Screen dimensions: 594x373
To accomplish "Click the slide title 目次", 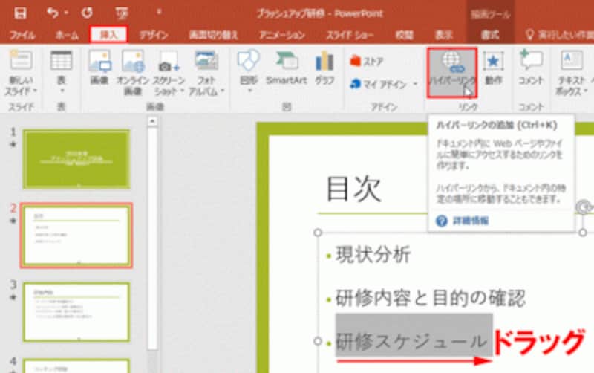I will 353,189.
